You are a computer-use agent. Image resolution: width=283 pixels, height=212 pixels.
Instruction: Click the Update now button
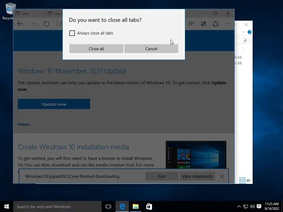click(x=54, y=104)
